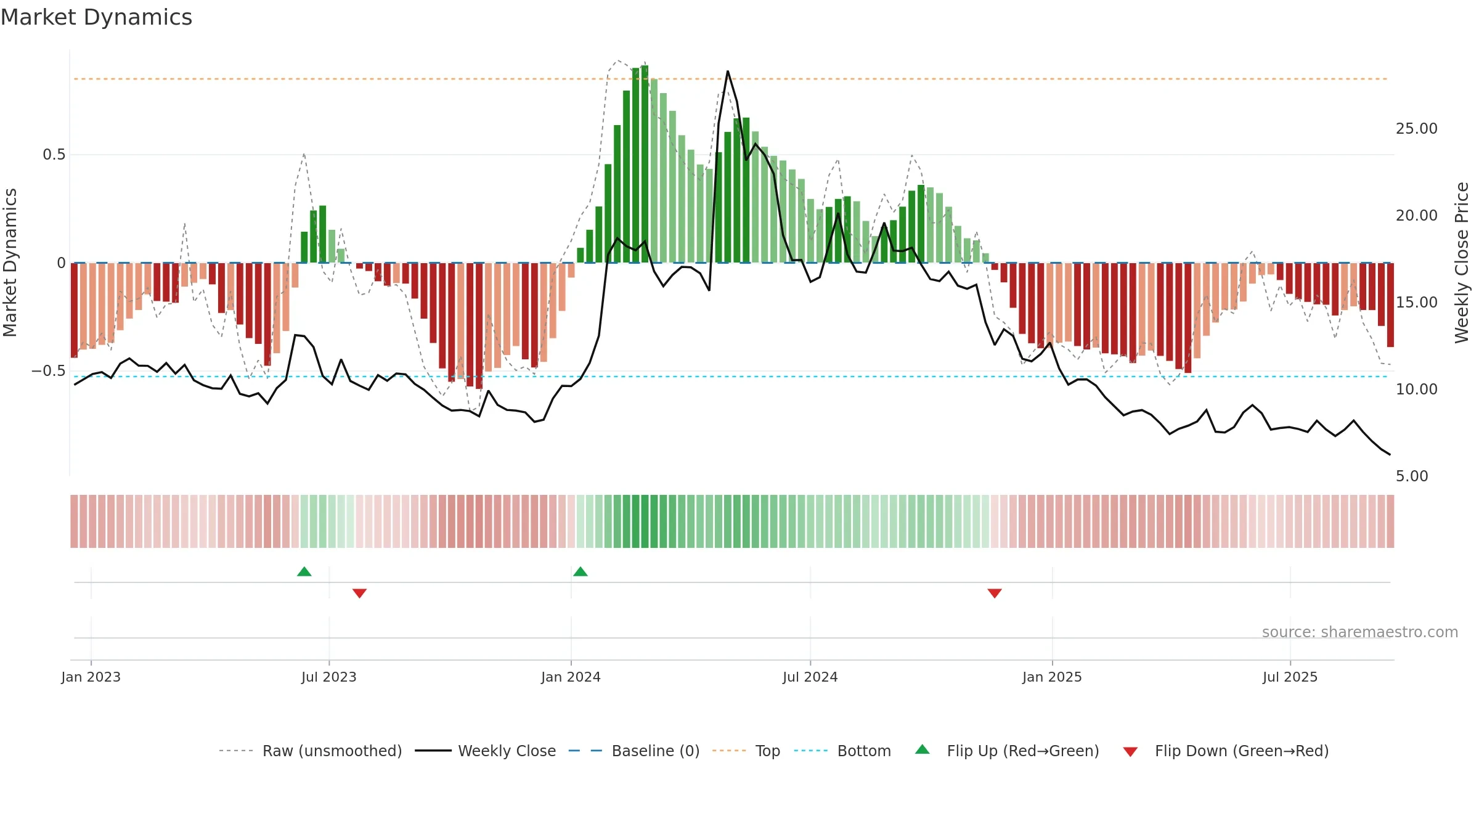Click the Jul 2023 axis label
Screen dimensions: 1479x832
[x=329, y=677]
